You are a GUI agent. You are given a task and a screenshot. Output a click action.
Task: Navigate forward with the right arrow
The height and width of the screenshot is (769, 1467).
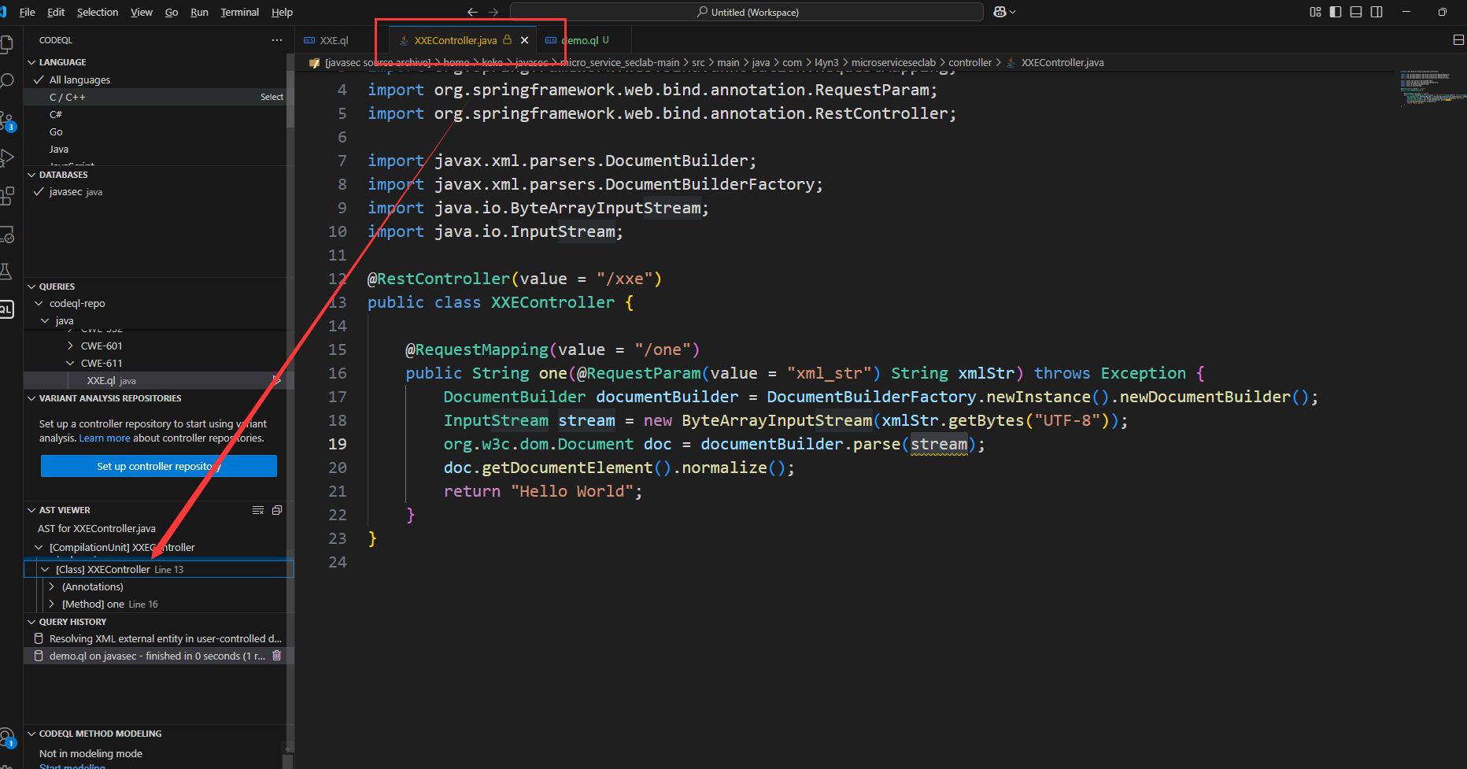pyautogui.click(x=493, y=12)
